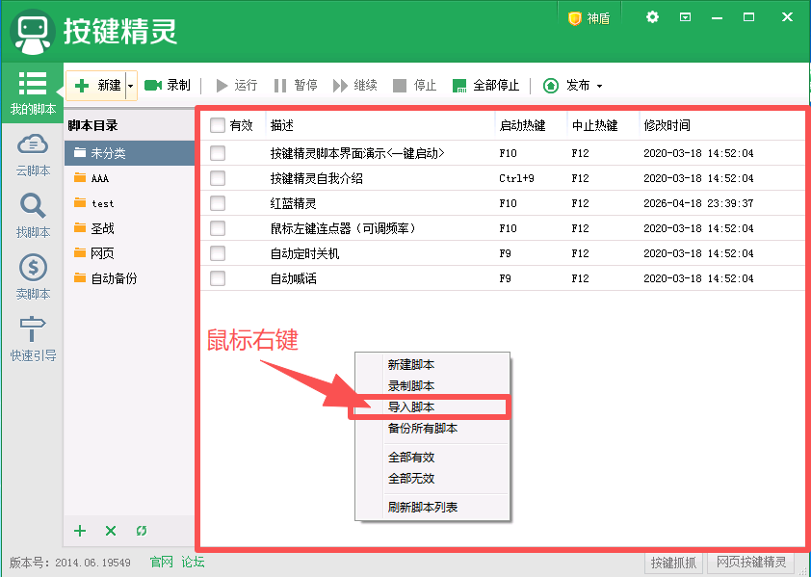Select the 圣战 folder
Viewport: 811px width, 577px height.
(129, 228)
